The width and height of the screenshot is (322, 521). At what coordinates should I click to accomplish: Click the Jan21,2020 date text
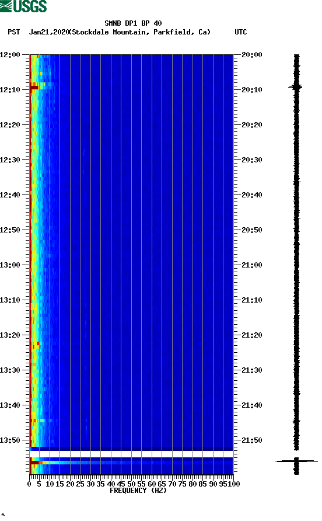pos(48,32)
